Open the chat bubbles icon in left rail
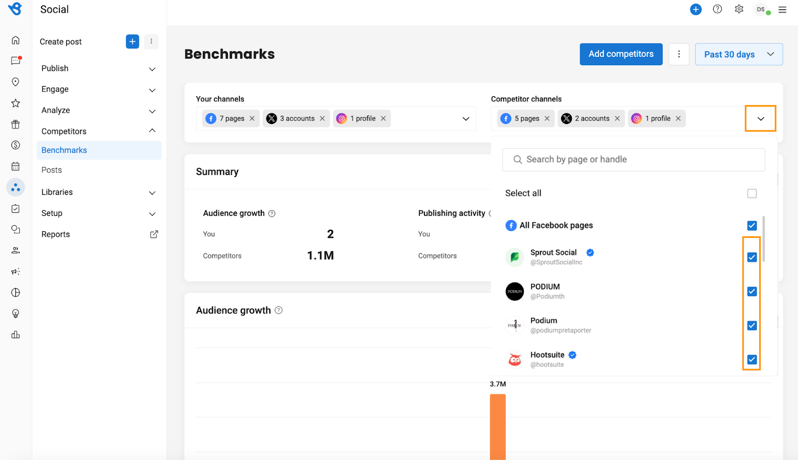The height and width of the screenshot is (460, 798). [15, 229]
